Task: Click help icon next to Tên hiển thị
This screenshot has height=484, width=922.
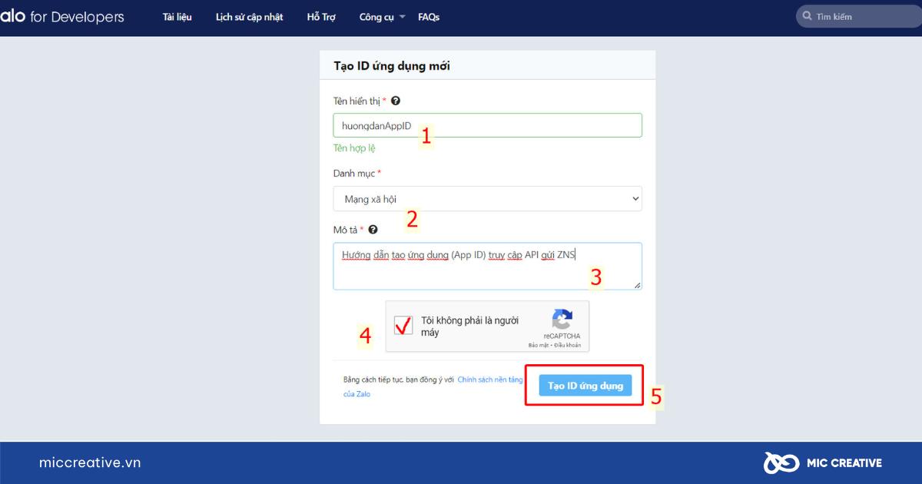Action: pyautogui.click(x=396, y=101)
